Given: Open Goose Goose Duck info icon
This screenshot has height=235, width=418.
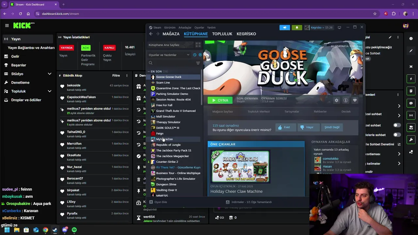Looking at the screenshot, I should (346, 101).
